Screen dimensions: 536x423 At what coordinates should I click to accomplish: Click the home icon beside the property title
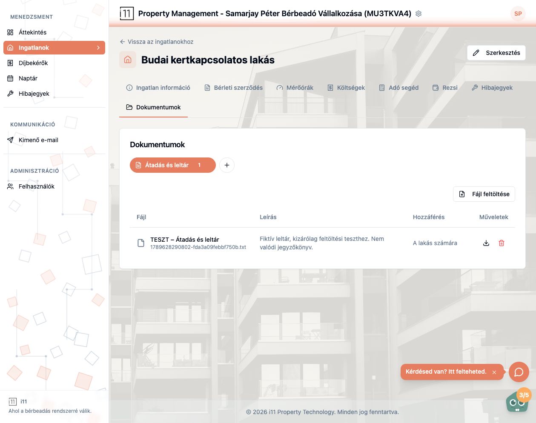coord(128,60)
